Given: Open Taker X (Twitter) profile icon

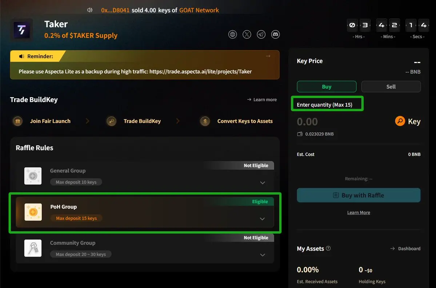Looking at the screenshot, I should point(247,35).
